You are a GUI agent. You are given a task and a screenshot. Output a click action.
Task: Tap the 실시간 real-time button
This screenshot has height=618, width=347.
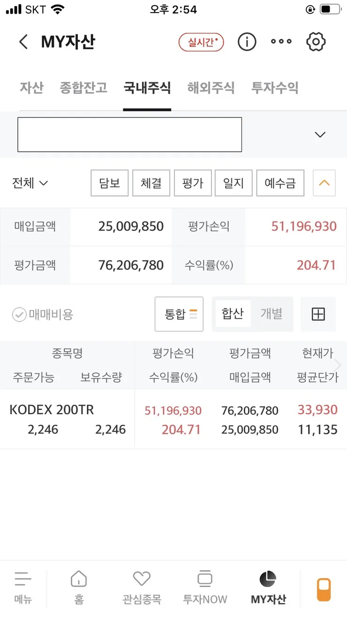201,42
